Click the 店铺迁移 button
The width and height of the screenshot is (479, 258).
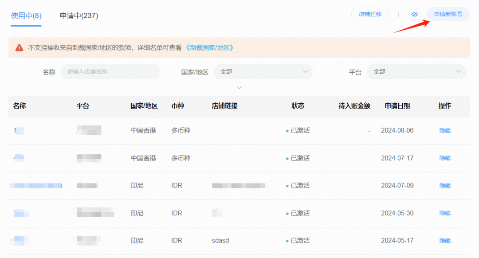370,14
